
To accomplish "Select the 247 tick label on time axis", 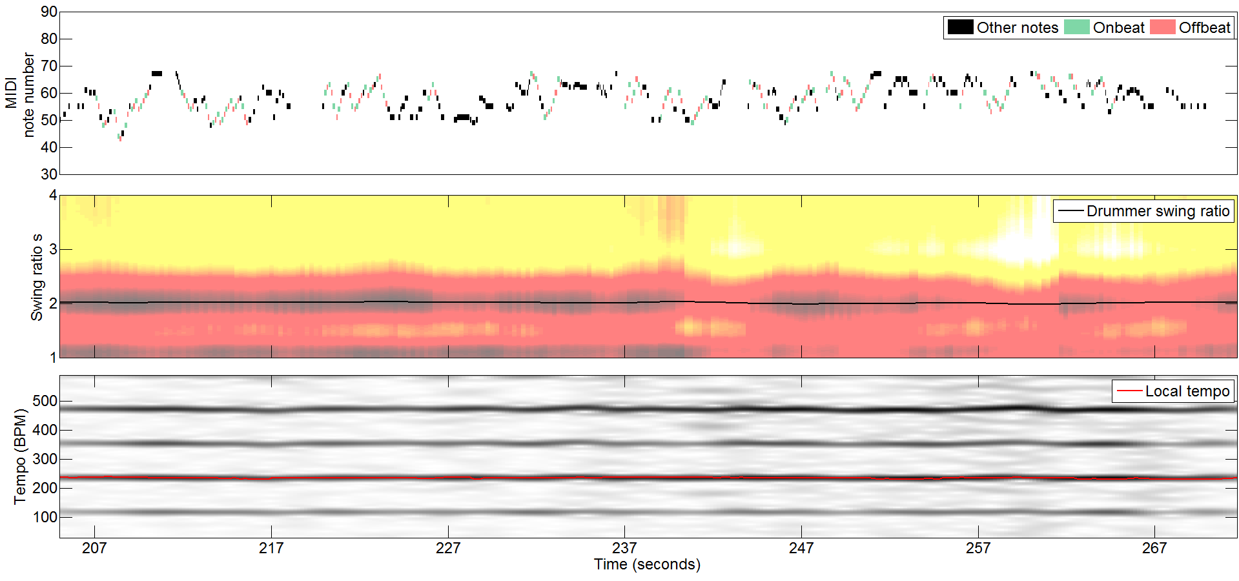I will tap(801, 548).
